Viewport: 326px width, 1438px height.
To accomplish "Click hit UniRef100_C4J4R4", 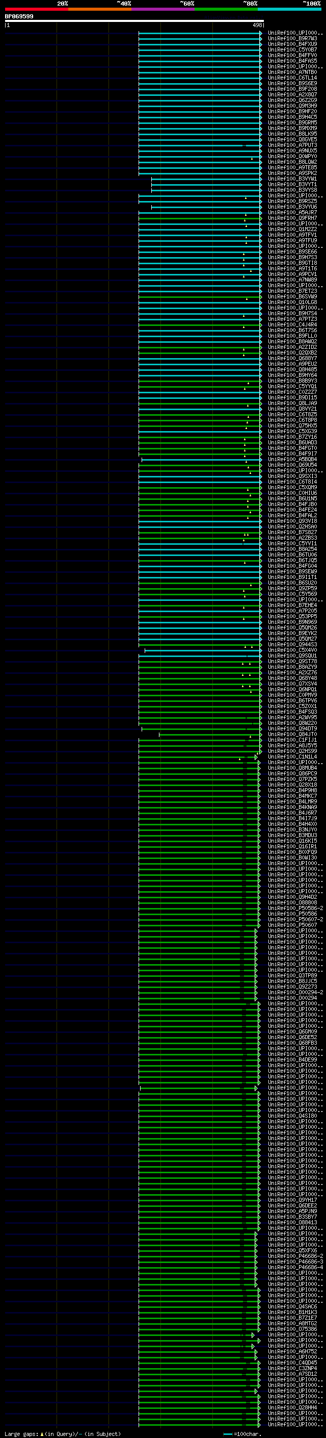I will 292,324.
